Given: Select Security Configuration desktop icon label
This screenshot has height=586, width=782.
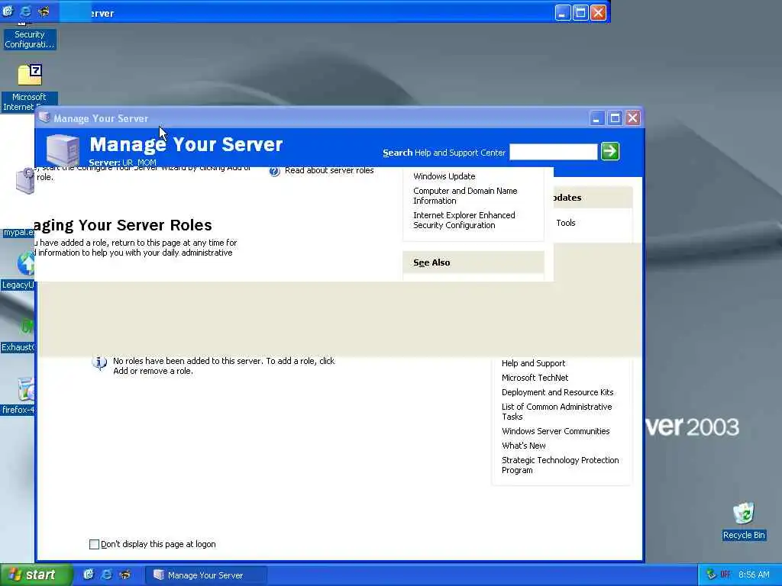Looking at the screenshot, I should [30, 40].
